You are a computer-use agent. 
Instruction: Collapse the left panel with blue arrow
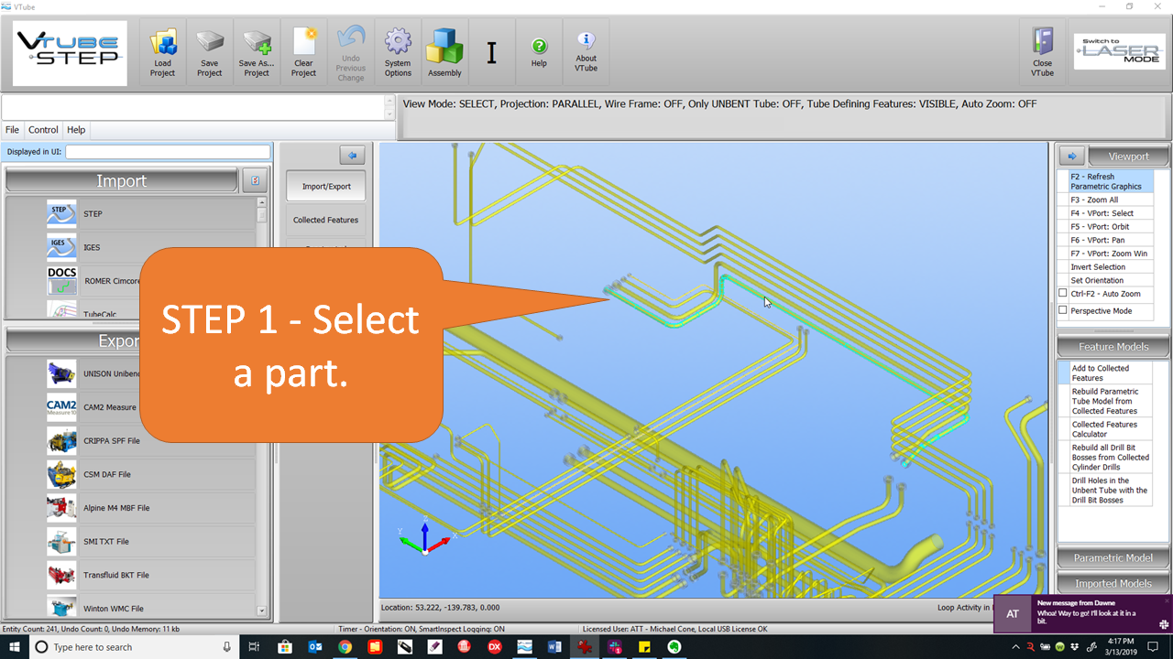tap(352, 155)
